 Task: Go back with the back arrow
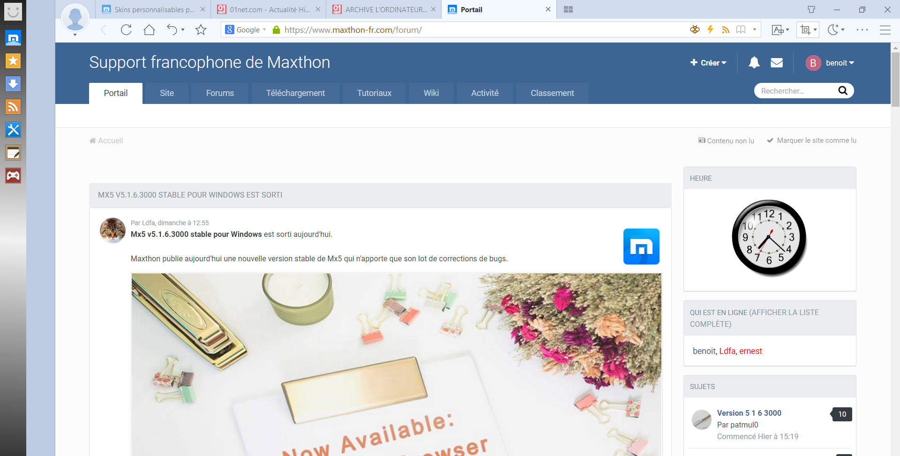[x=104, y=30]
